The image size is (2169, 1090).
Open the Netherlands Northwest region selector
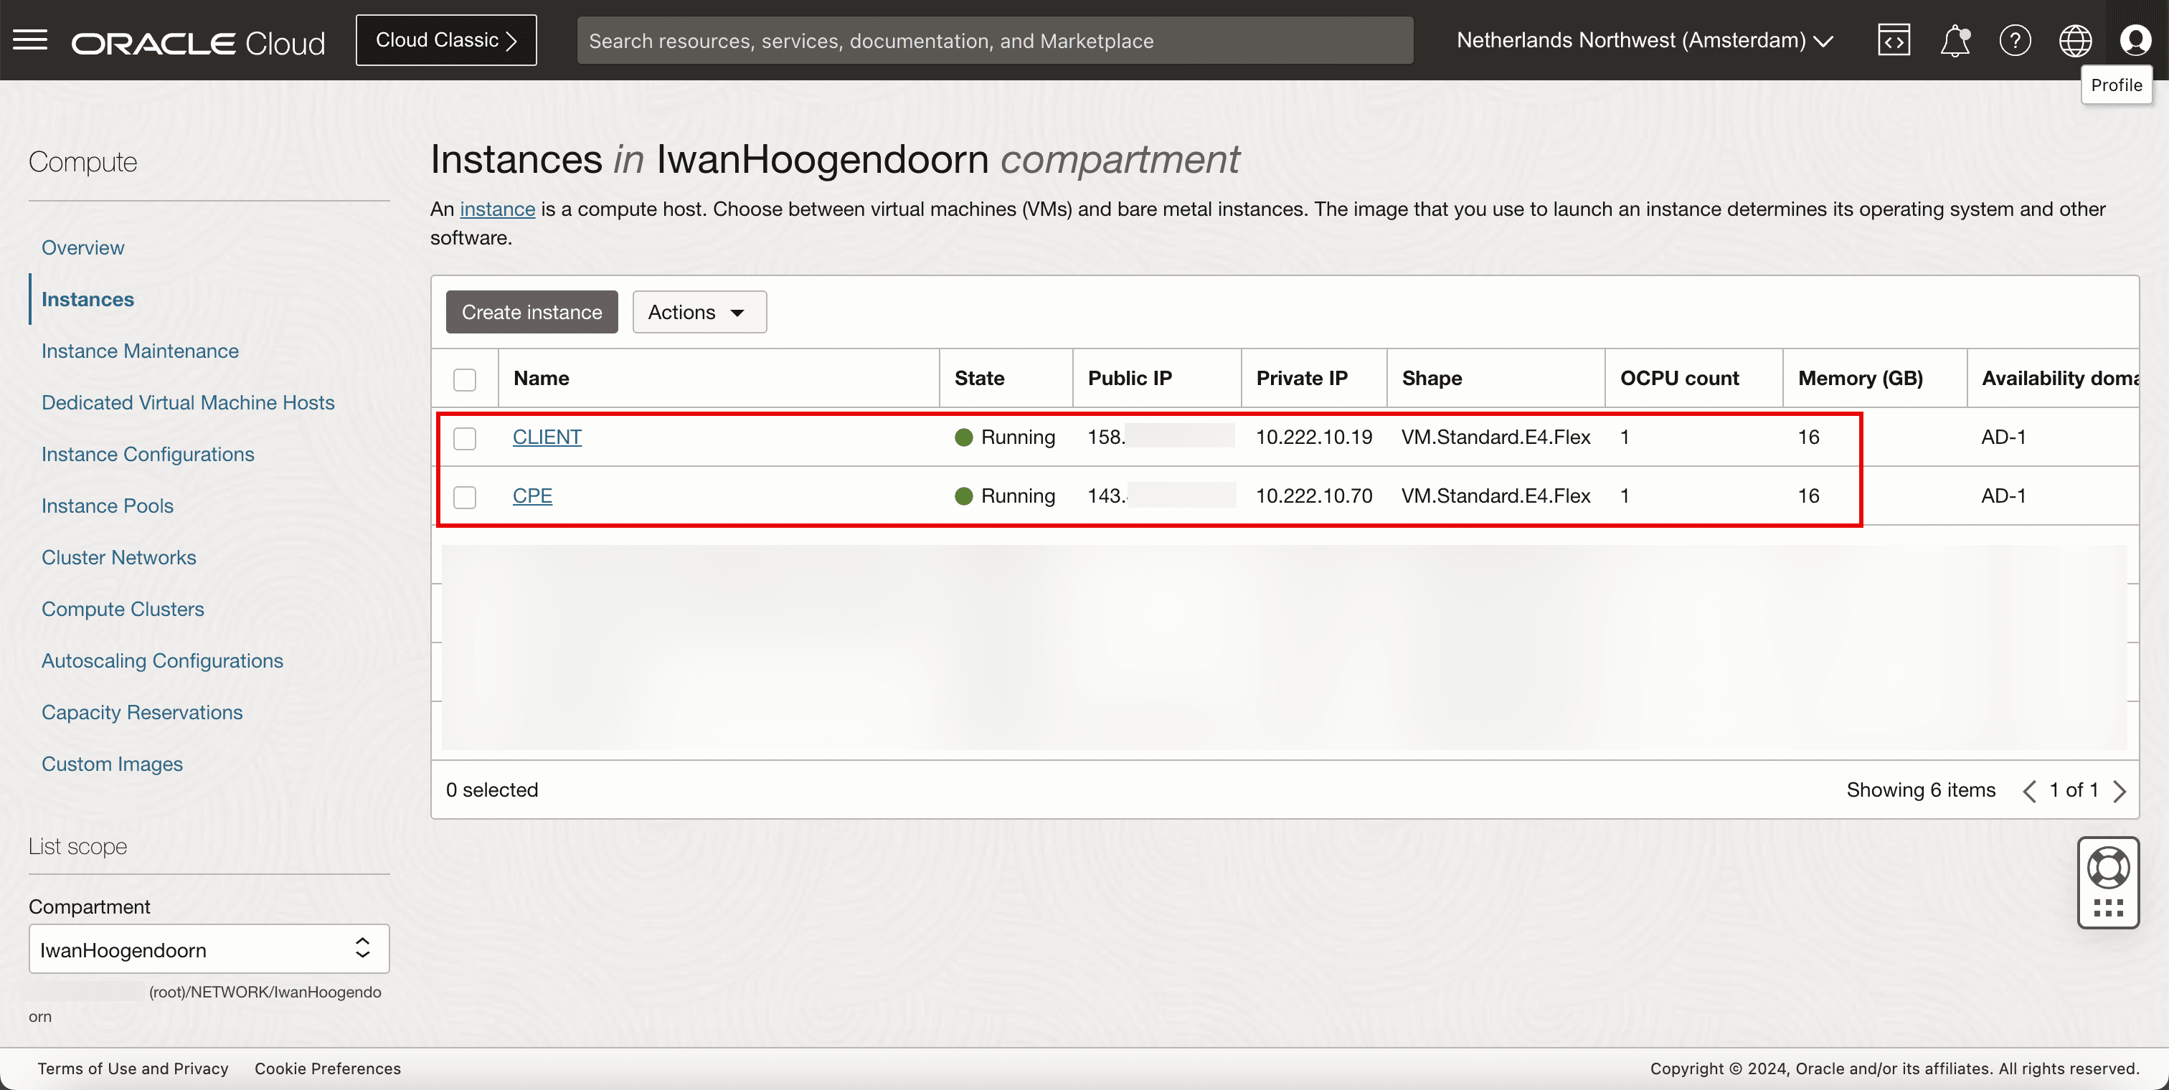pyautogui.click(x=1645, y=39)
